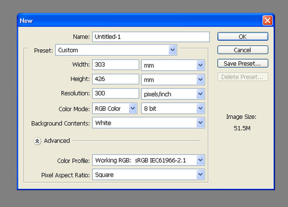288x207 pixels.
Task: Close the New dialog with red X
Action: (x=267, y=20)
